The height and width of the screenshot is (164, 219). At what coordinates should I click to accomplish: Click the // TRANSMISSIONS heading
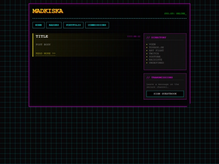pos(160,77)
